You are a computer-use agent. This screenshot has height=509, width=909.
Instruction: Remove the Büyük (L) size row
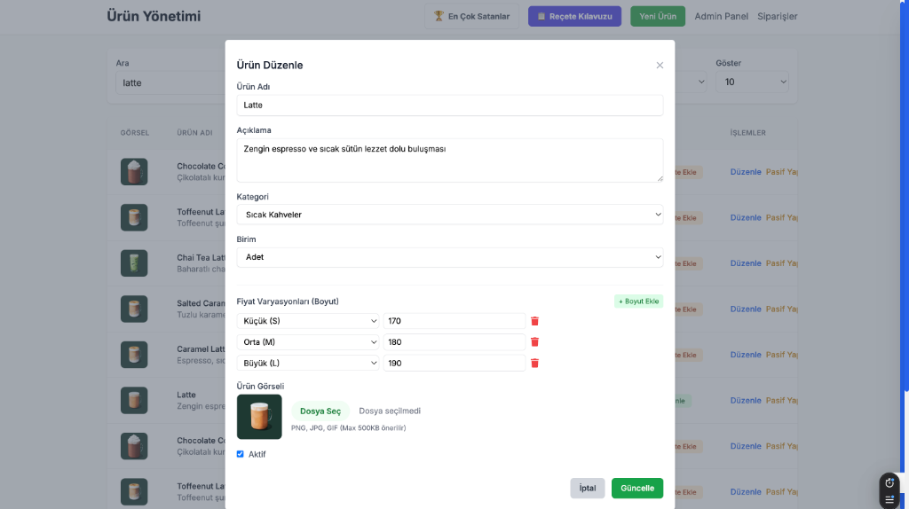pos(534,363)
